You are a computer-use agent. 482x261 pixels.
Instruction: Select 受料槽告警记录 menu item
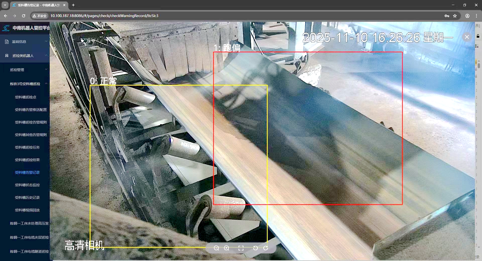[x=27, y=172]
